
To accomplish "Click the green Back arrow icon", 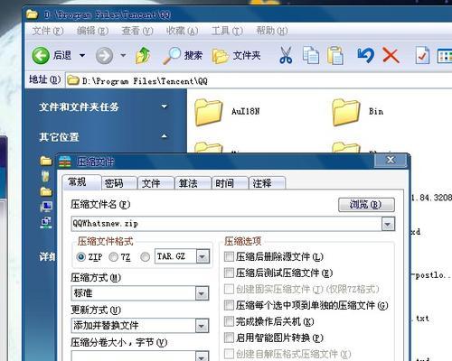I will point(41,56).
